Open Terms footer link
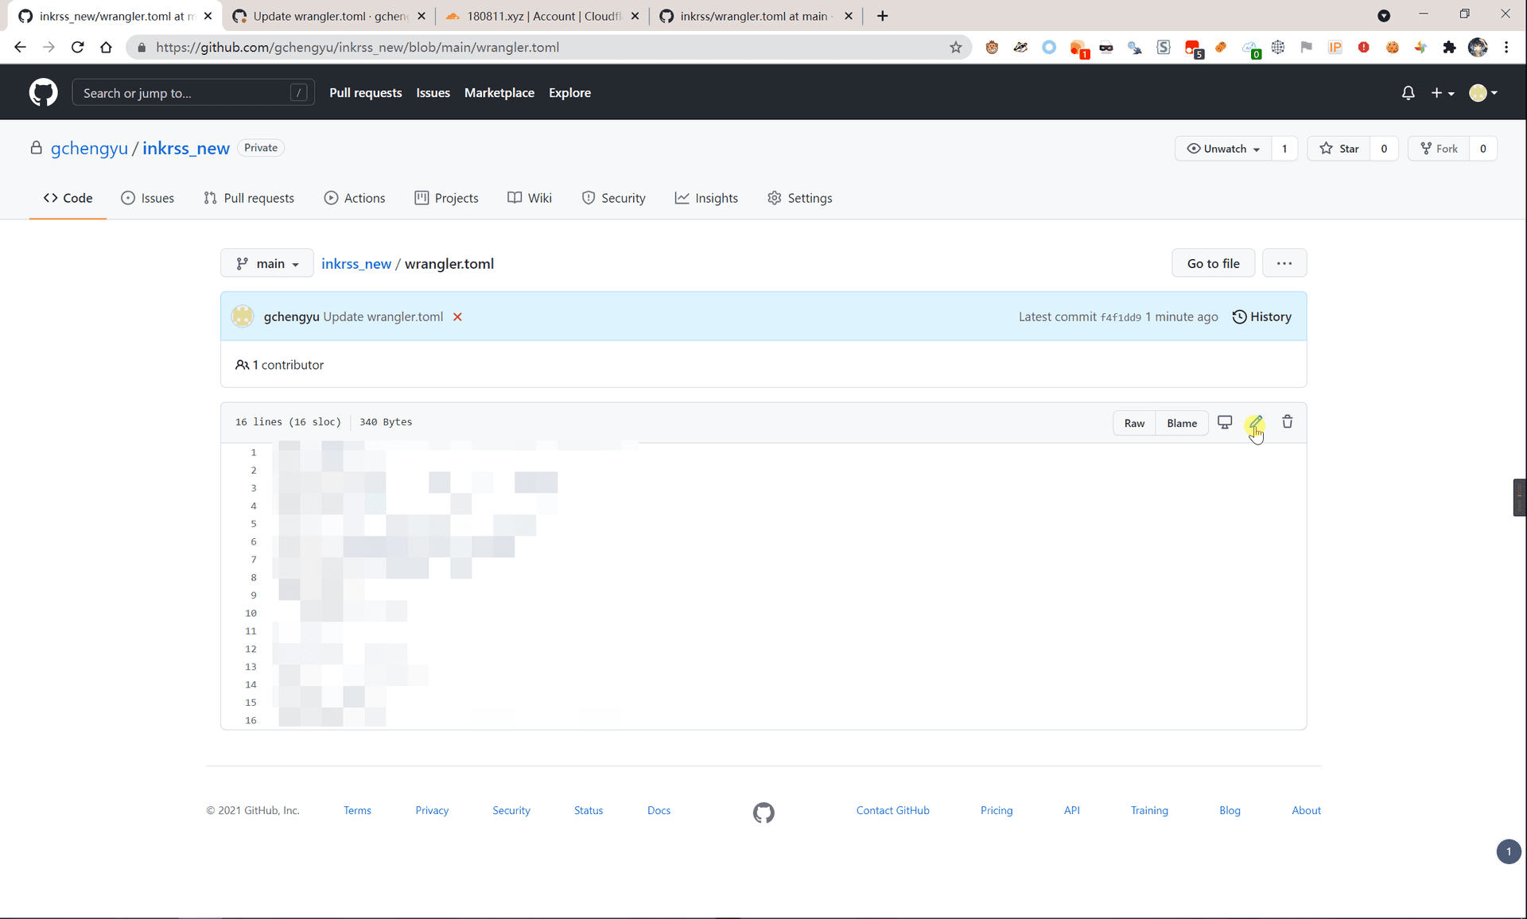This screenshot has height=919, width=1527. pos(357,810)
